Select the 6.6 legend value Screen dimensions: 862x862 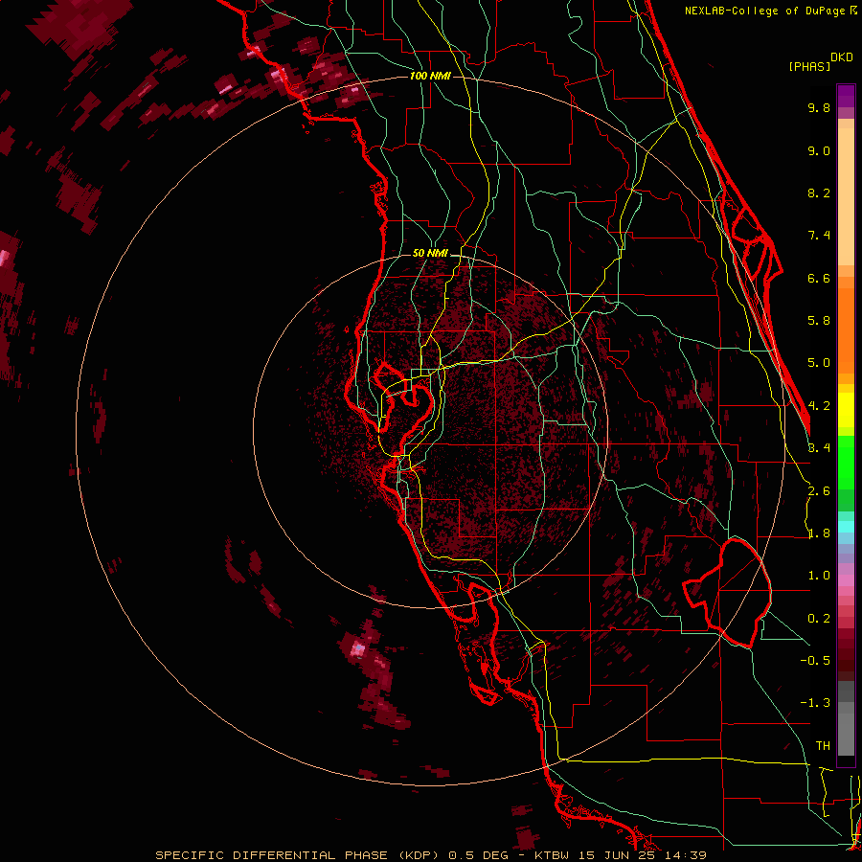coord(819,278)
